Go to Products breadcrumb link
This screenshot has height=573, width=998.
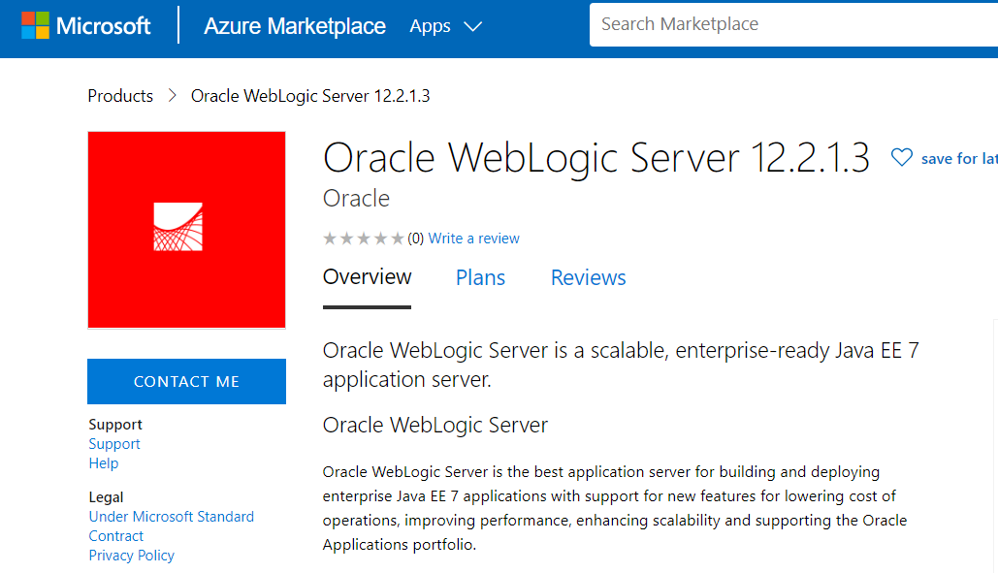click(120, 96)
